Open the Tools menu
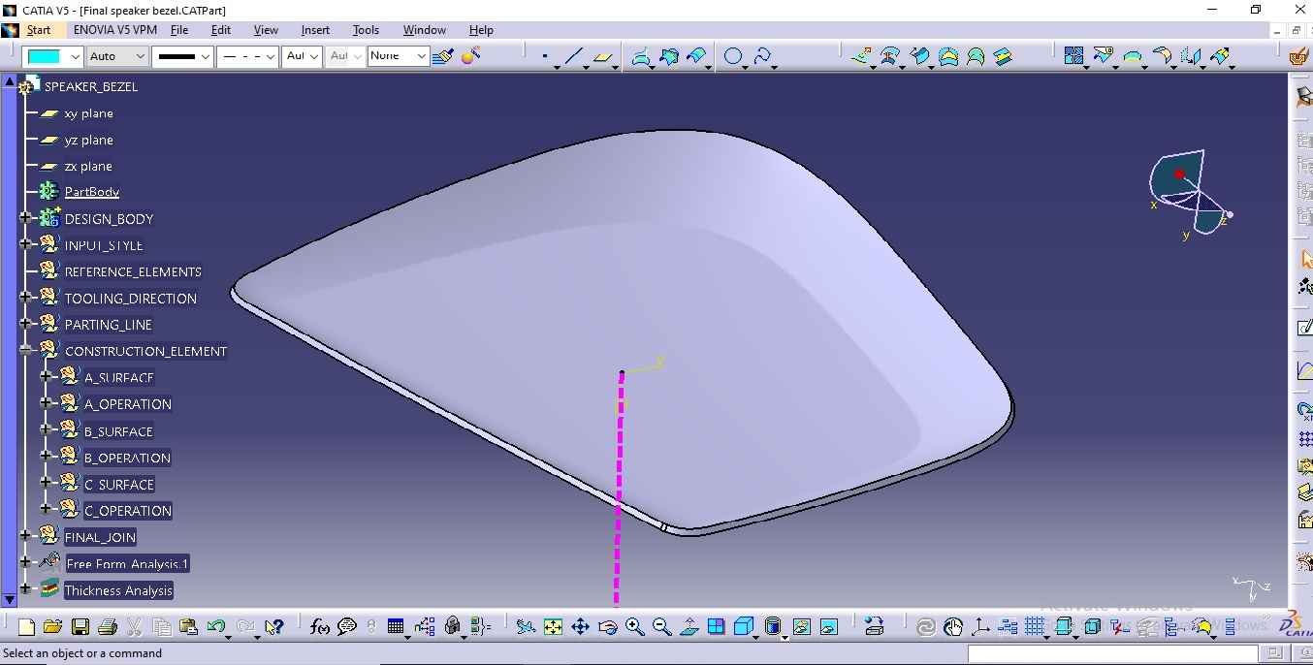Screen dimensions: 1313x665 tap(366, 30)
